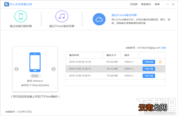
Task: Click the account text 937482338@qq.com
Action: point(149,48)
